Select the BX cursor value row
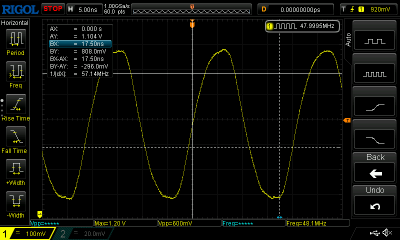Viewport: 400px width, 240px height. click(x=79, y=44)
